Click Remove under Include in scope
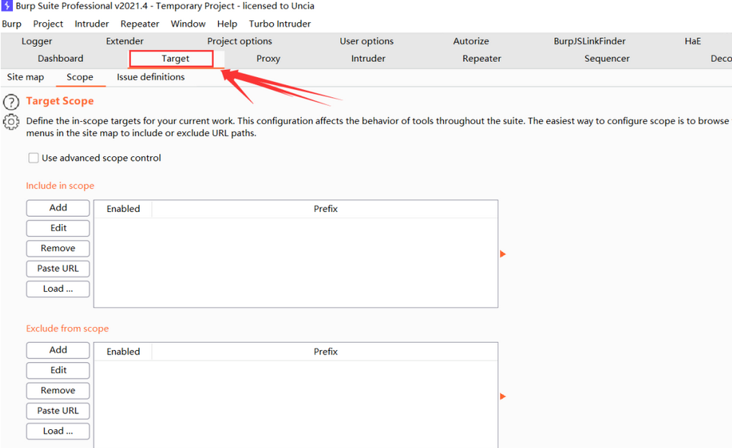The image size is (732, 448). point(58,248)
